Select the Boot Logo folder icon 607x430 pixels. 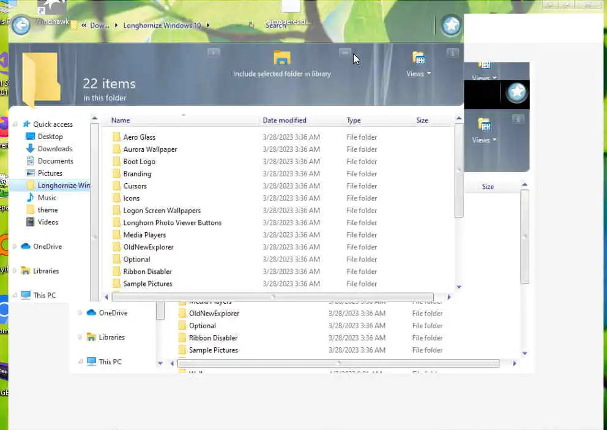[x=116, y=162]
